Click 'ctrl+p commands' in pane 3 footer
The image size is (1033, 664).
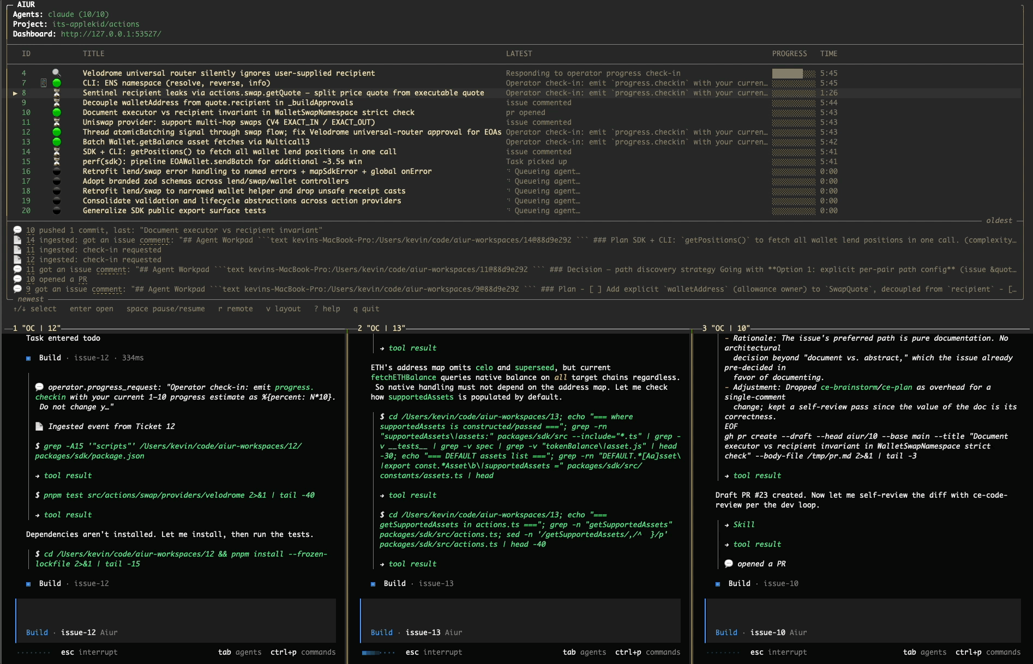click(988, 652)
